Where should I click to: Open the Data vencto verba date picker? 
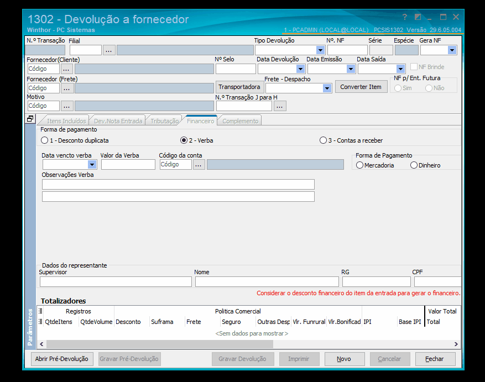pos(92,165)
